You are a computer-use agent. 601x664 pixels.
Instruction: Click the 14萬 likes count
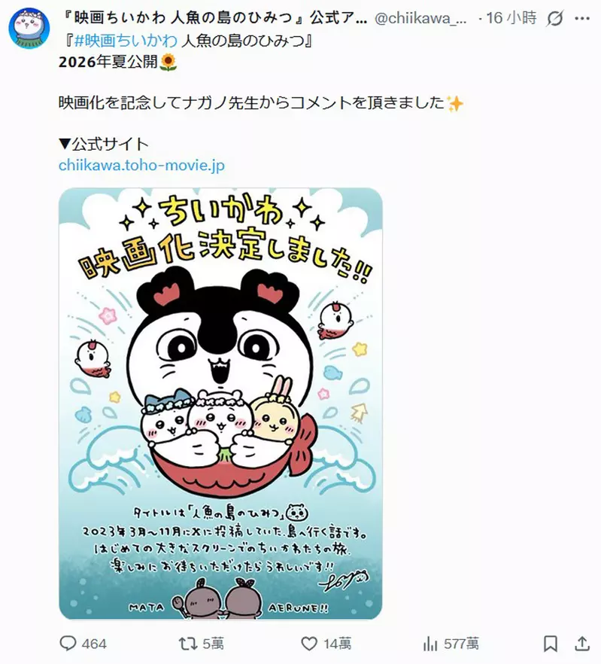click(x=337, y=644)
